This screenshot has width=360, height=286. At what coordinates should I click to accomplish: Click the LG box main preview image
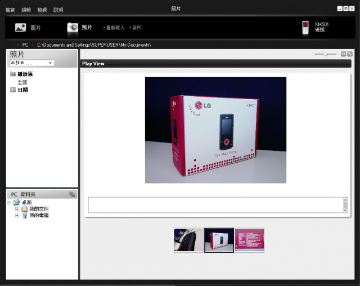tap(215, 130)
